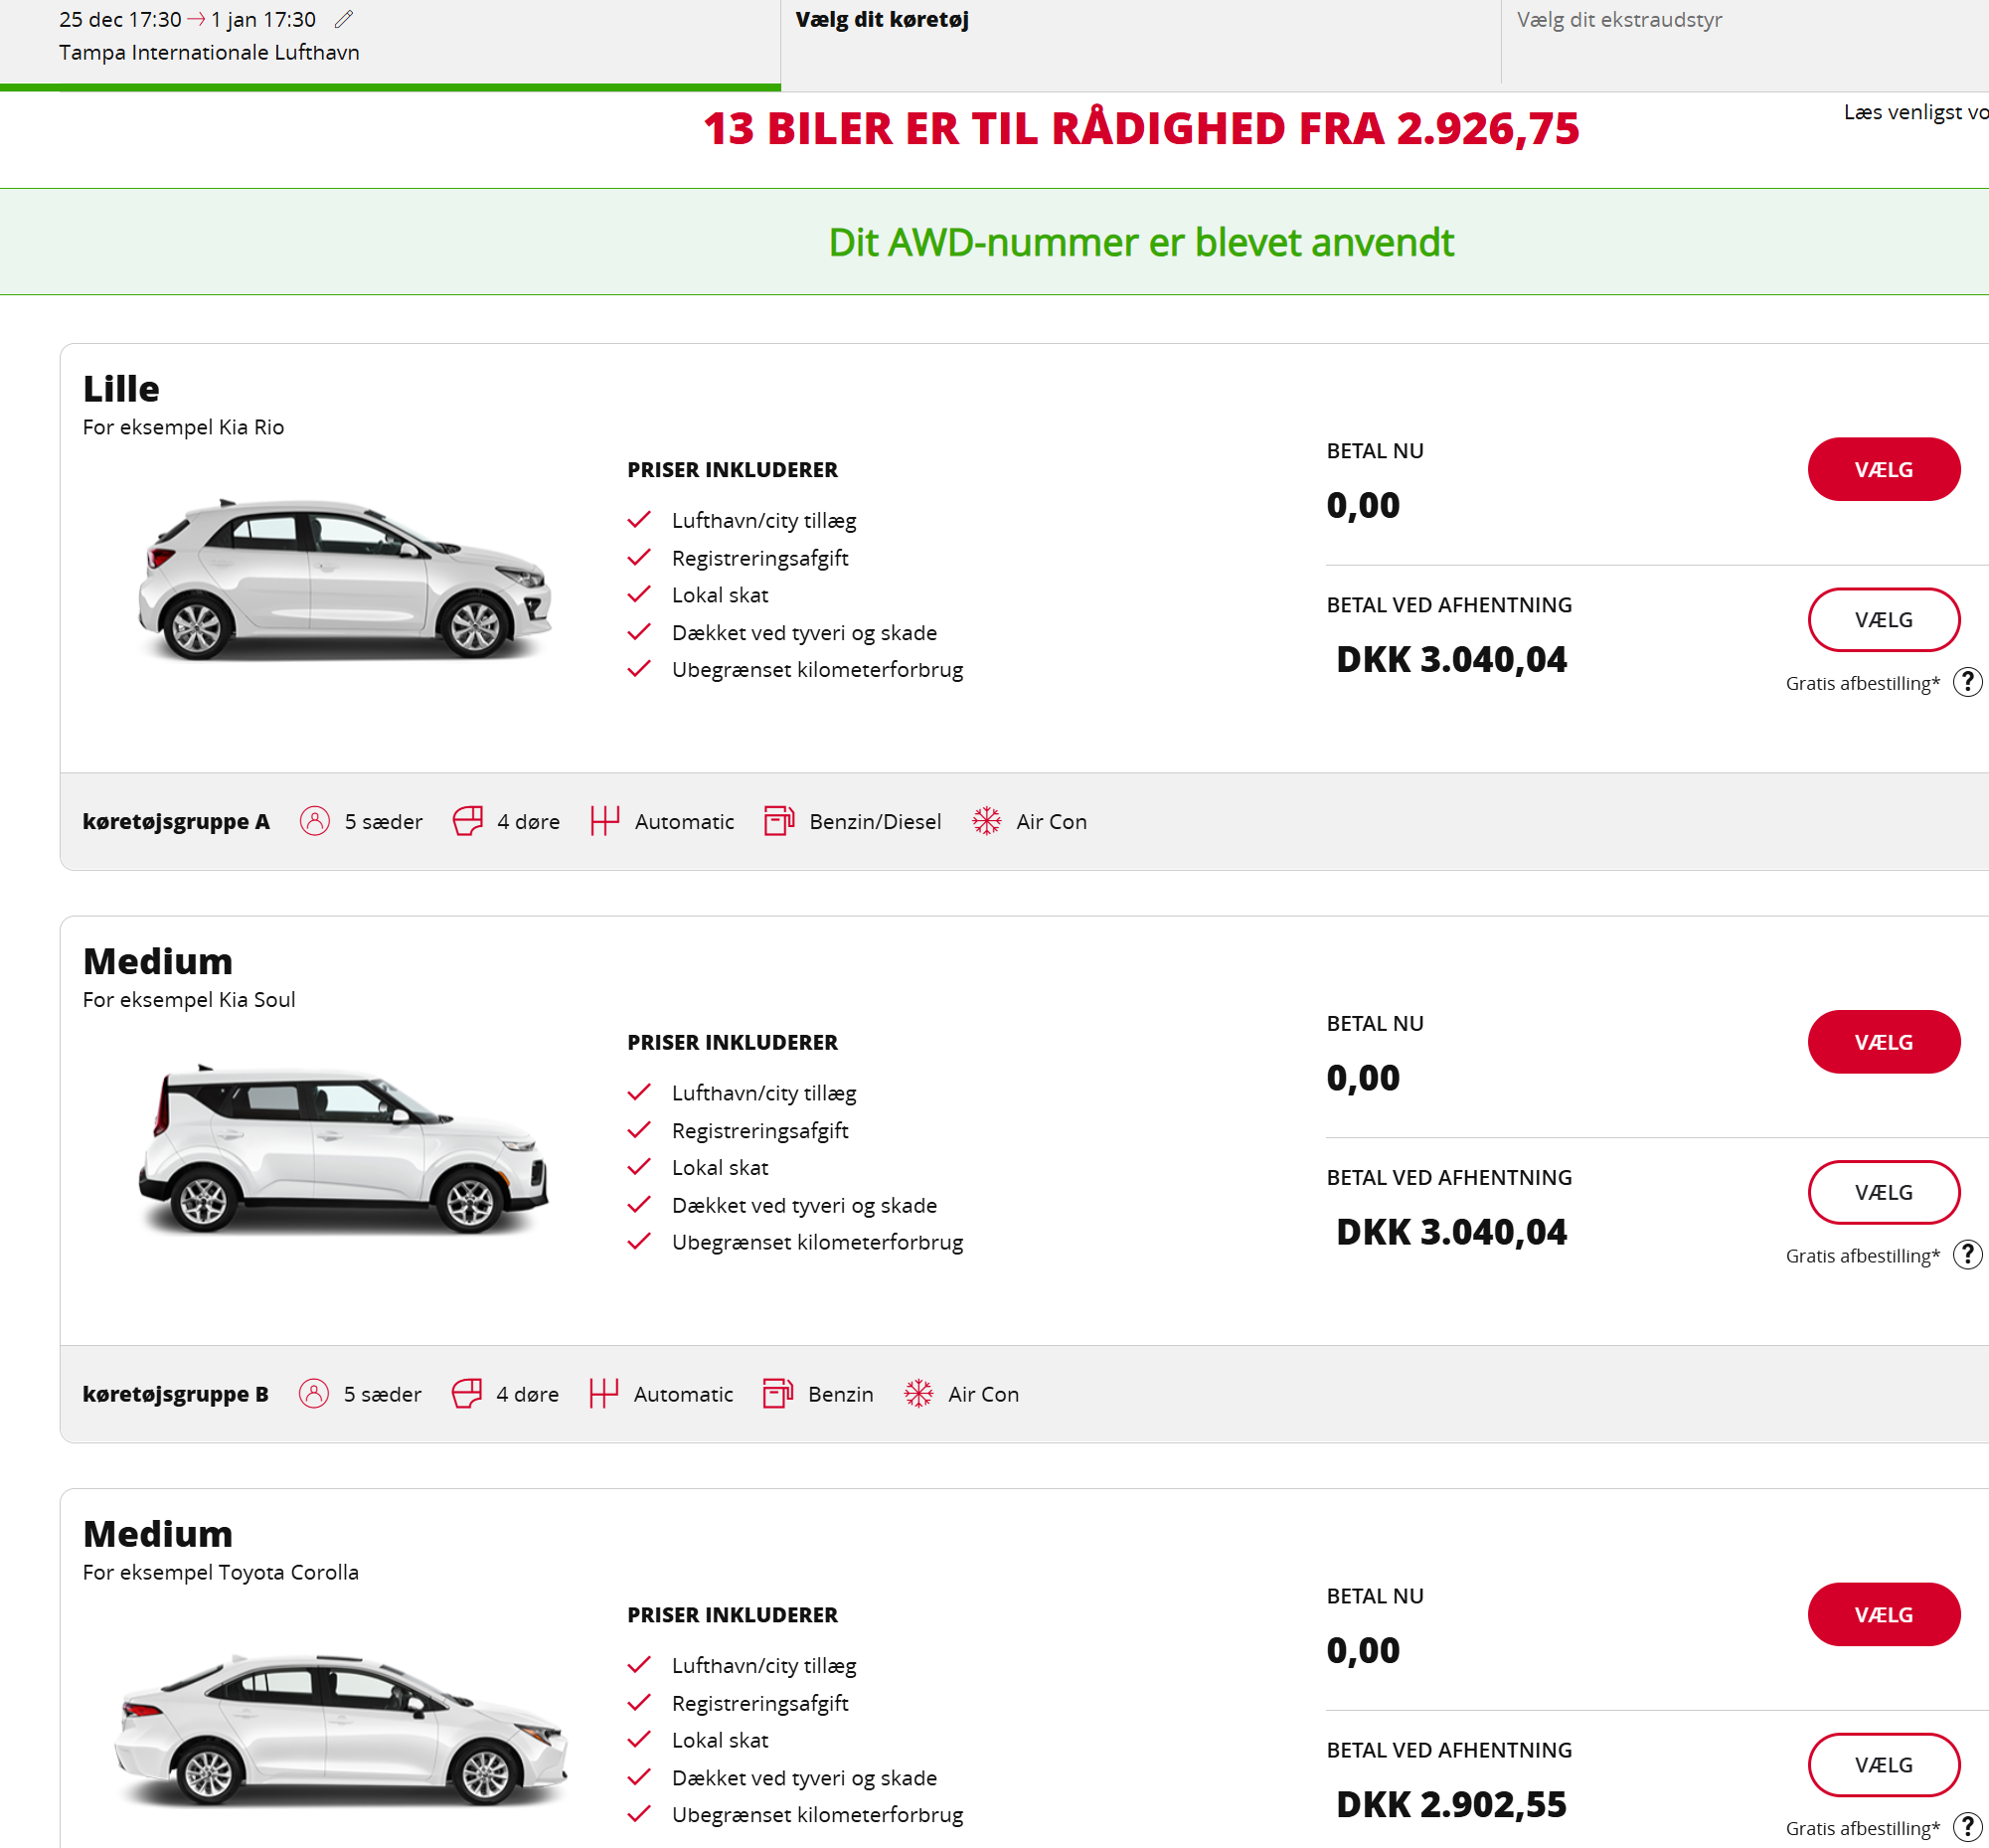Click the fuel pump icon in køretøjsgruppe B
Screen dimensions: 1989x1848
click(x=777, y=1393)
